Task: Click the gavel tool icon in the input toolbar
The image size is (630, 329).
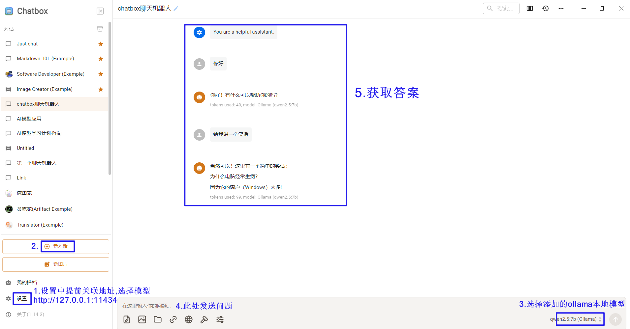Action: 204,319
